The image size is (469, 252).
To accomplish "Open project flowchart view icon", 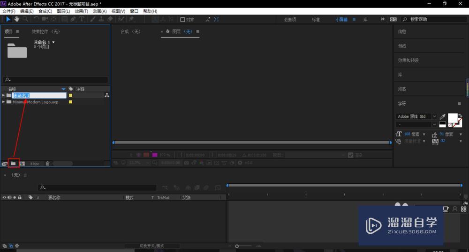I will (107, 95).
